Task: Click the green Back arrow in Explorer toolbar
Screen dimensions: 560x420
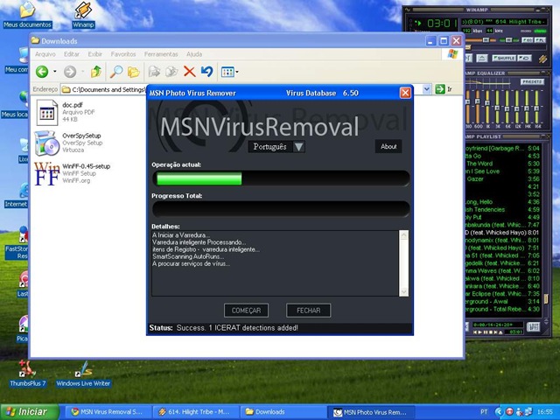Action: [x=42, y=72]
